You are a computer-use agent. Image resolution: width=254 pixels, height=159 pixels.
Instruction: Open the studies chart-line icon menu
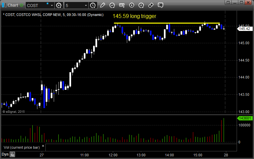tap(112, 5)
